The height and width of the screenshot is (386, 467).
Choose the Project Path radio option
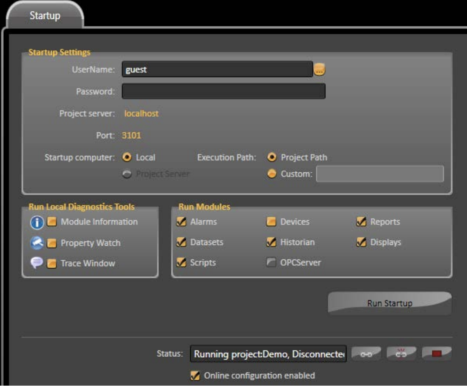click(272, 158)
